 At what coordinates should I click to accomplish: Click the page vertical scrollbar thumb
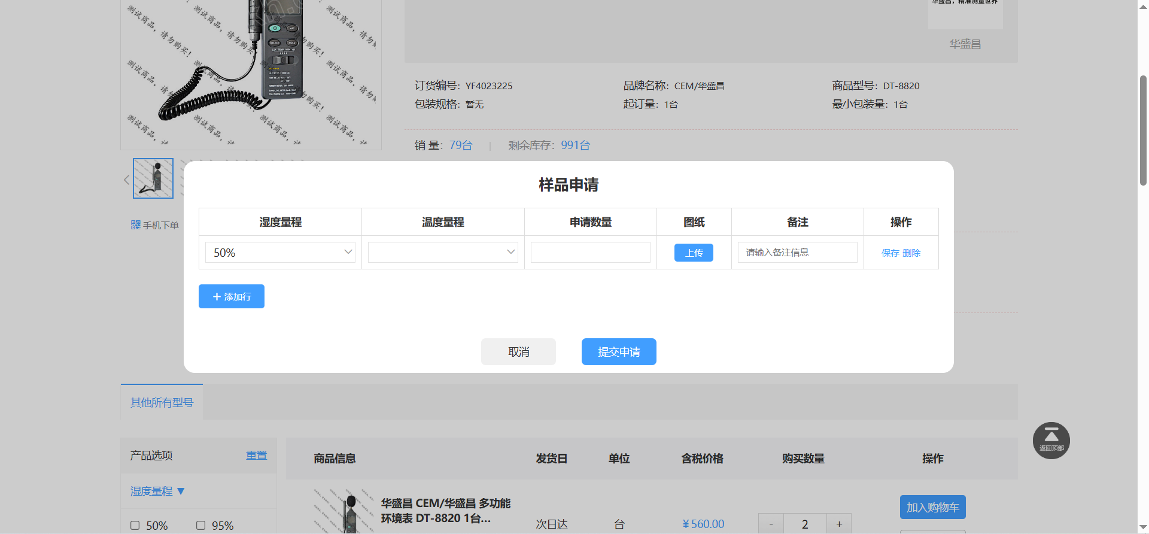[x=1143, y=131]
